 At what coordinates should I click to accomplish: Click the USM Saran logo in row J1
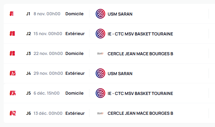tap(100, 14)
